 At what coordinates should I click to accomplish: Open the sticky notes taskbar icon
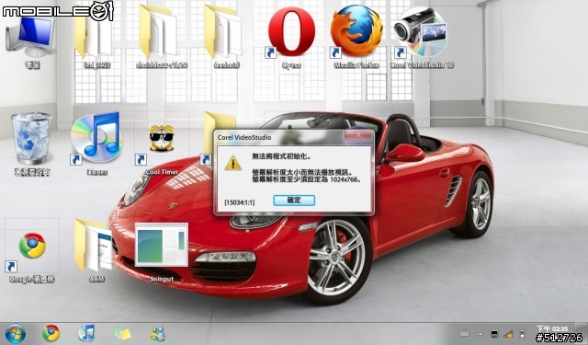click(122, 333)
